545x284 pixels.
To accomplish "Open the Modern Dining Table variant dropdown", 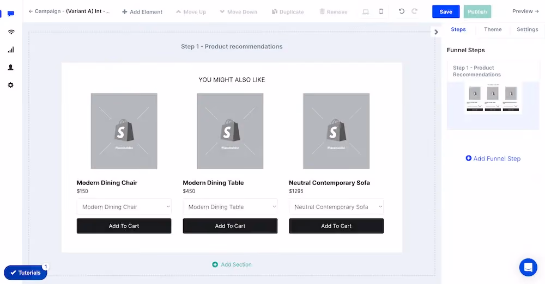I will (230, 207).
